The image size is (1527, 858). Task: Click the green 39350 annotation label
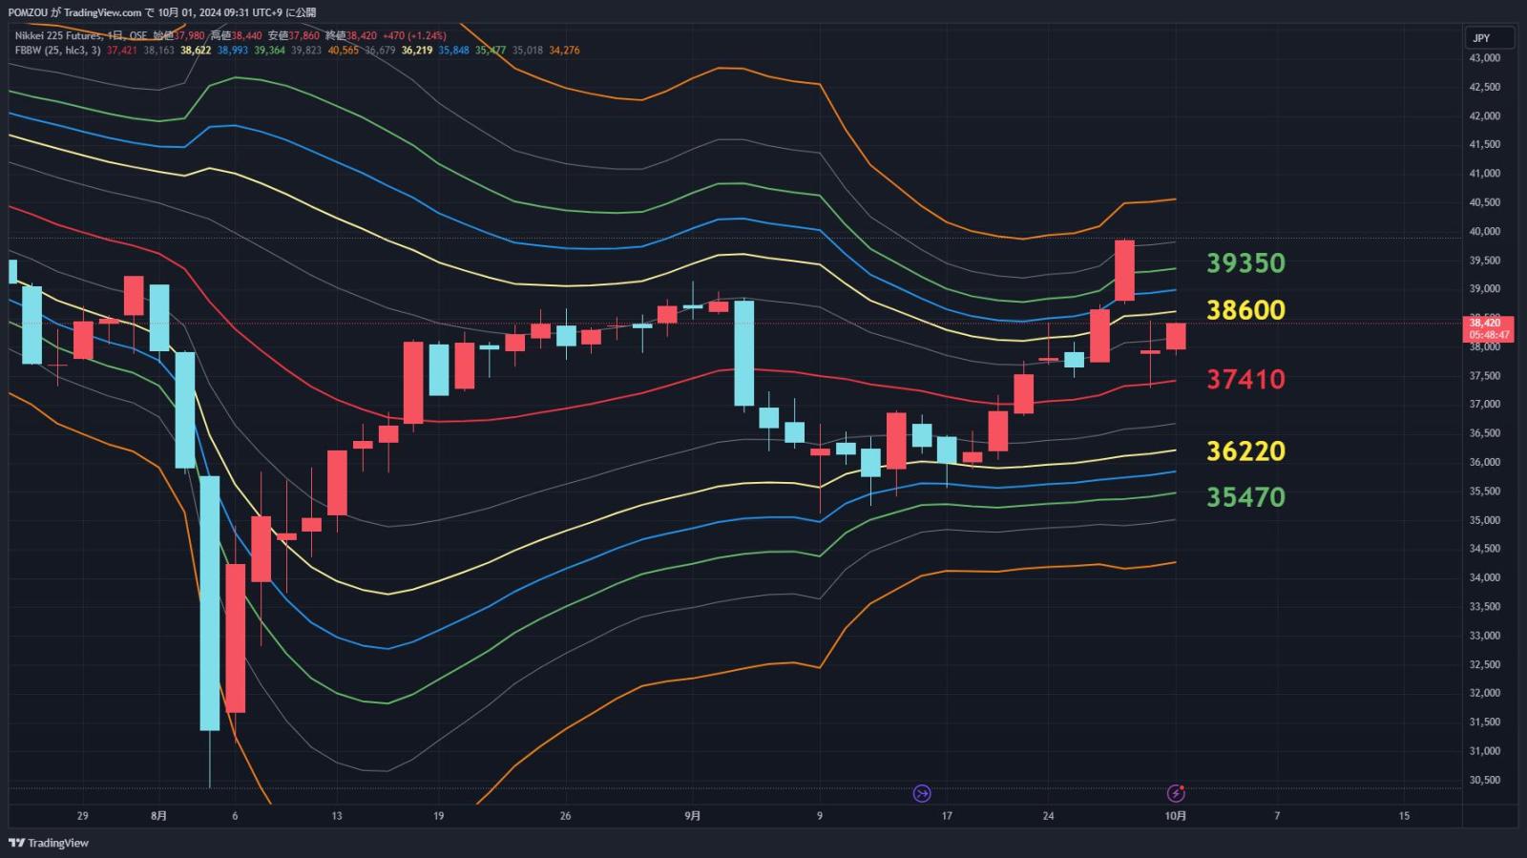(1245, 263)
